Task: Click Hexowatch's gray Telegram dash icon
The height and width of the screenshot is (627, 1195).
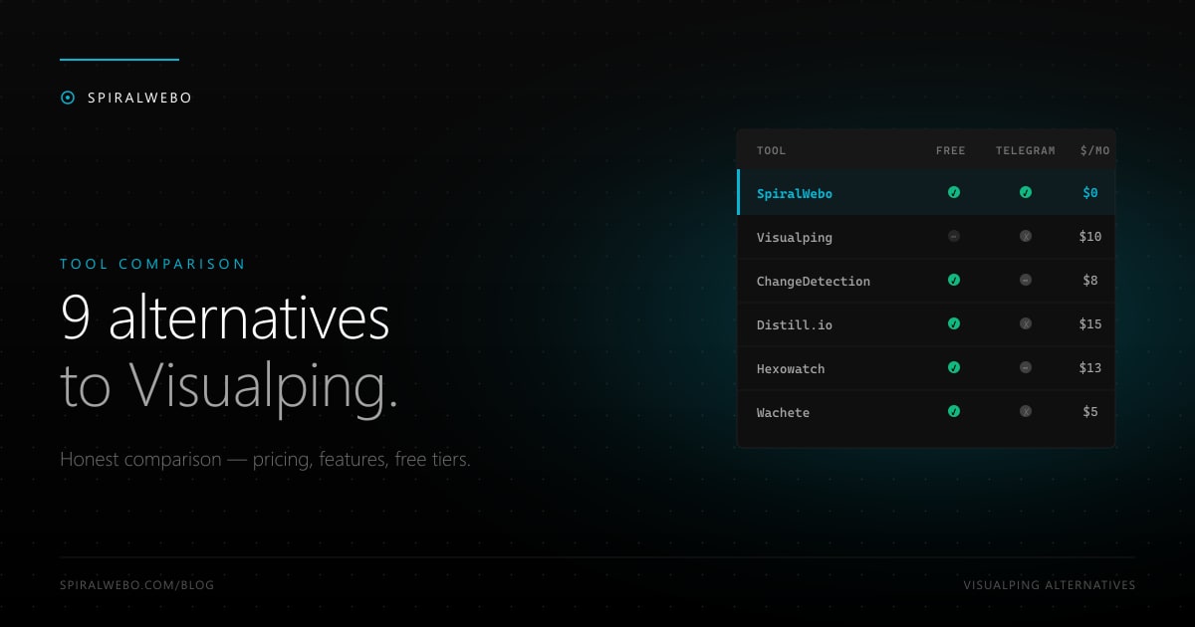Action: point(1026,368)
